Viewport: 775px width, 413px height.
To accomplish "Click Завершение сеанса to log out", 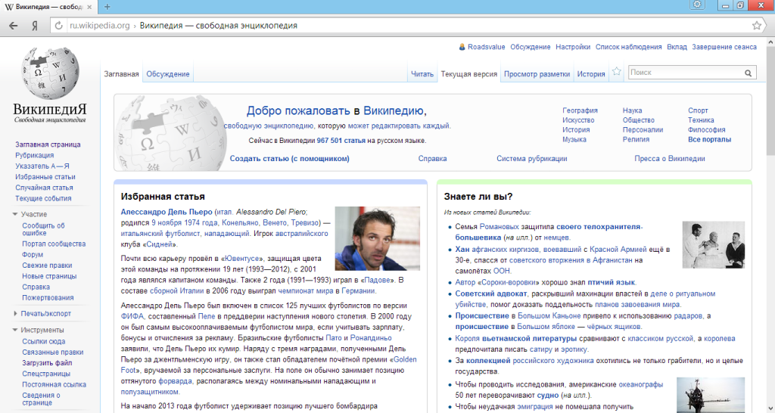I will (724, 47).
